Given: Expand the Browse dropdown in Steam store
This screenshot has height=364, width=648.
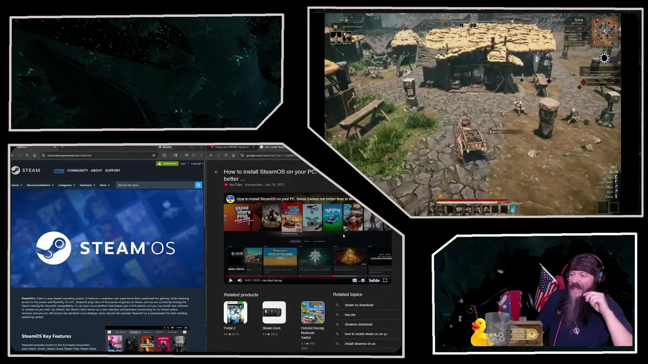Looking at the screenshot, I should pos(17,185).
